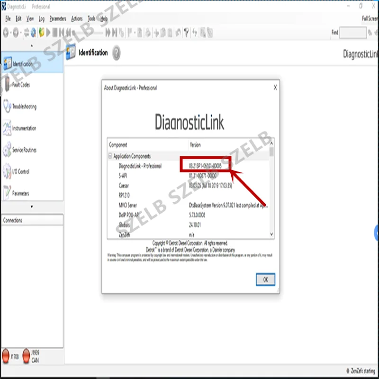Image resolution: width=379 pixels, height=379 pixels.
Task: Click the Full Screen button
Action: (370, 18)
